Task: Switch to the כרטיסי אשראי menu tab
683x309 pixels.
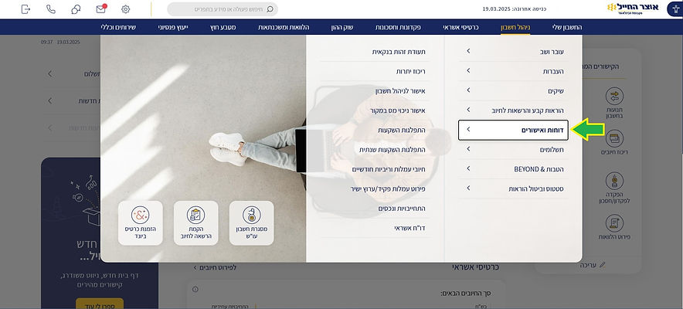Action: pyautogui.click(x=460, y=27)
